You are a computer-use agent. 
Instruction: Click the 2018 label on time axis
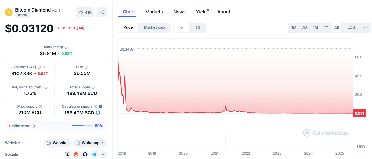[x=122, y=153]
